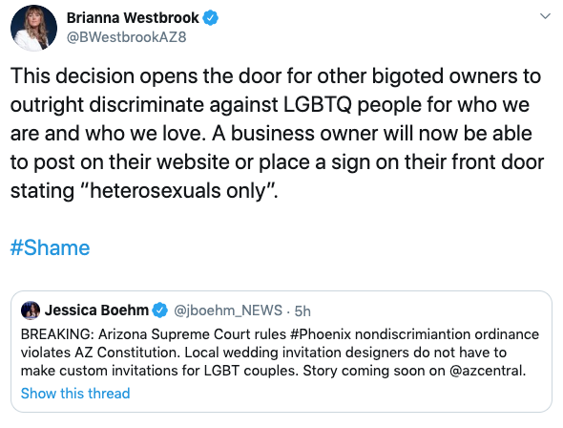Screen dimensions: 563x428
Task: Click Jessica Boehm's verified badge
Action: pyautogui.click(x=160, y=310)
